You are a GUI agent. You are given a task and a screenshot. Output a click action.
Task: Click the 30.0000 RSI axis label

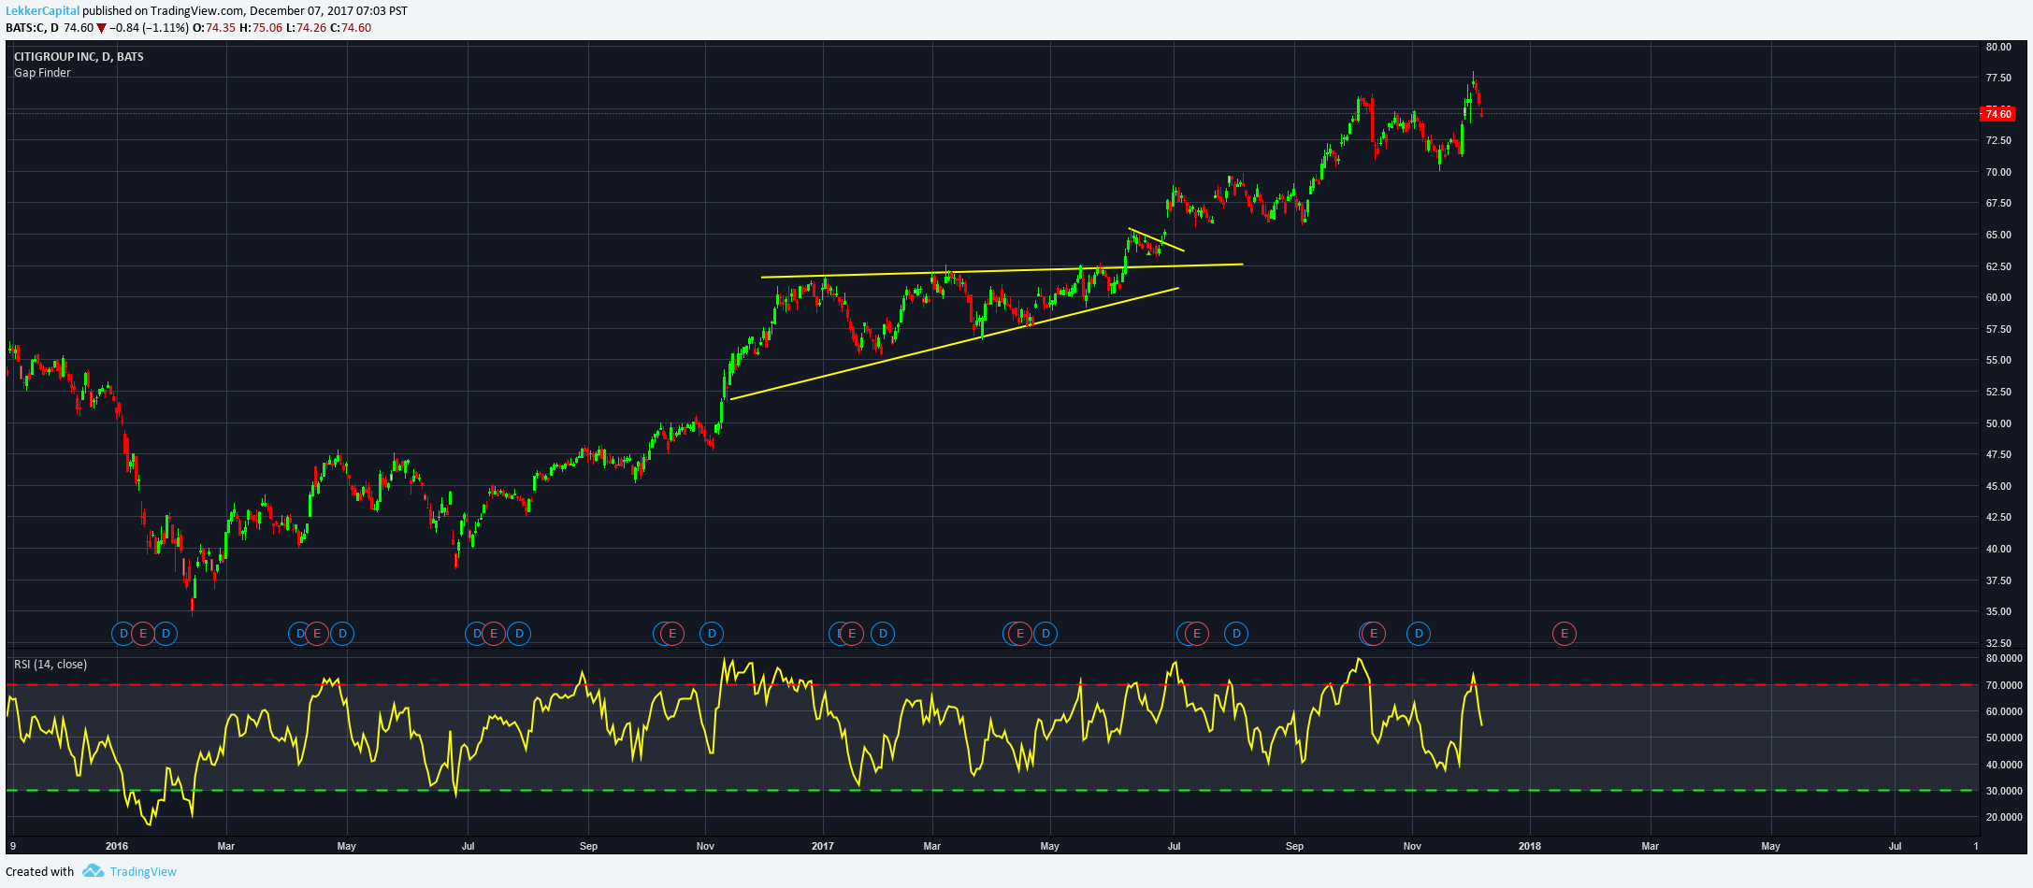tap(2004, 791)
